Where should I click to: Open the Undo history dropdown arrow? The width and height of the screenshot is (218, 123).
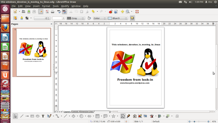click(x=97, y=12)
